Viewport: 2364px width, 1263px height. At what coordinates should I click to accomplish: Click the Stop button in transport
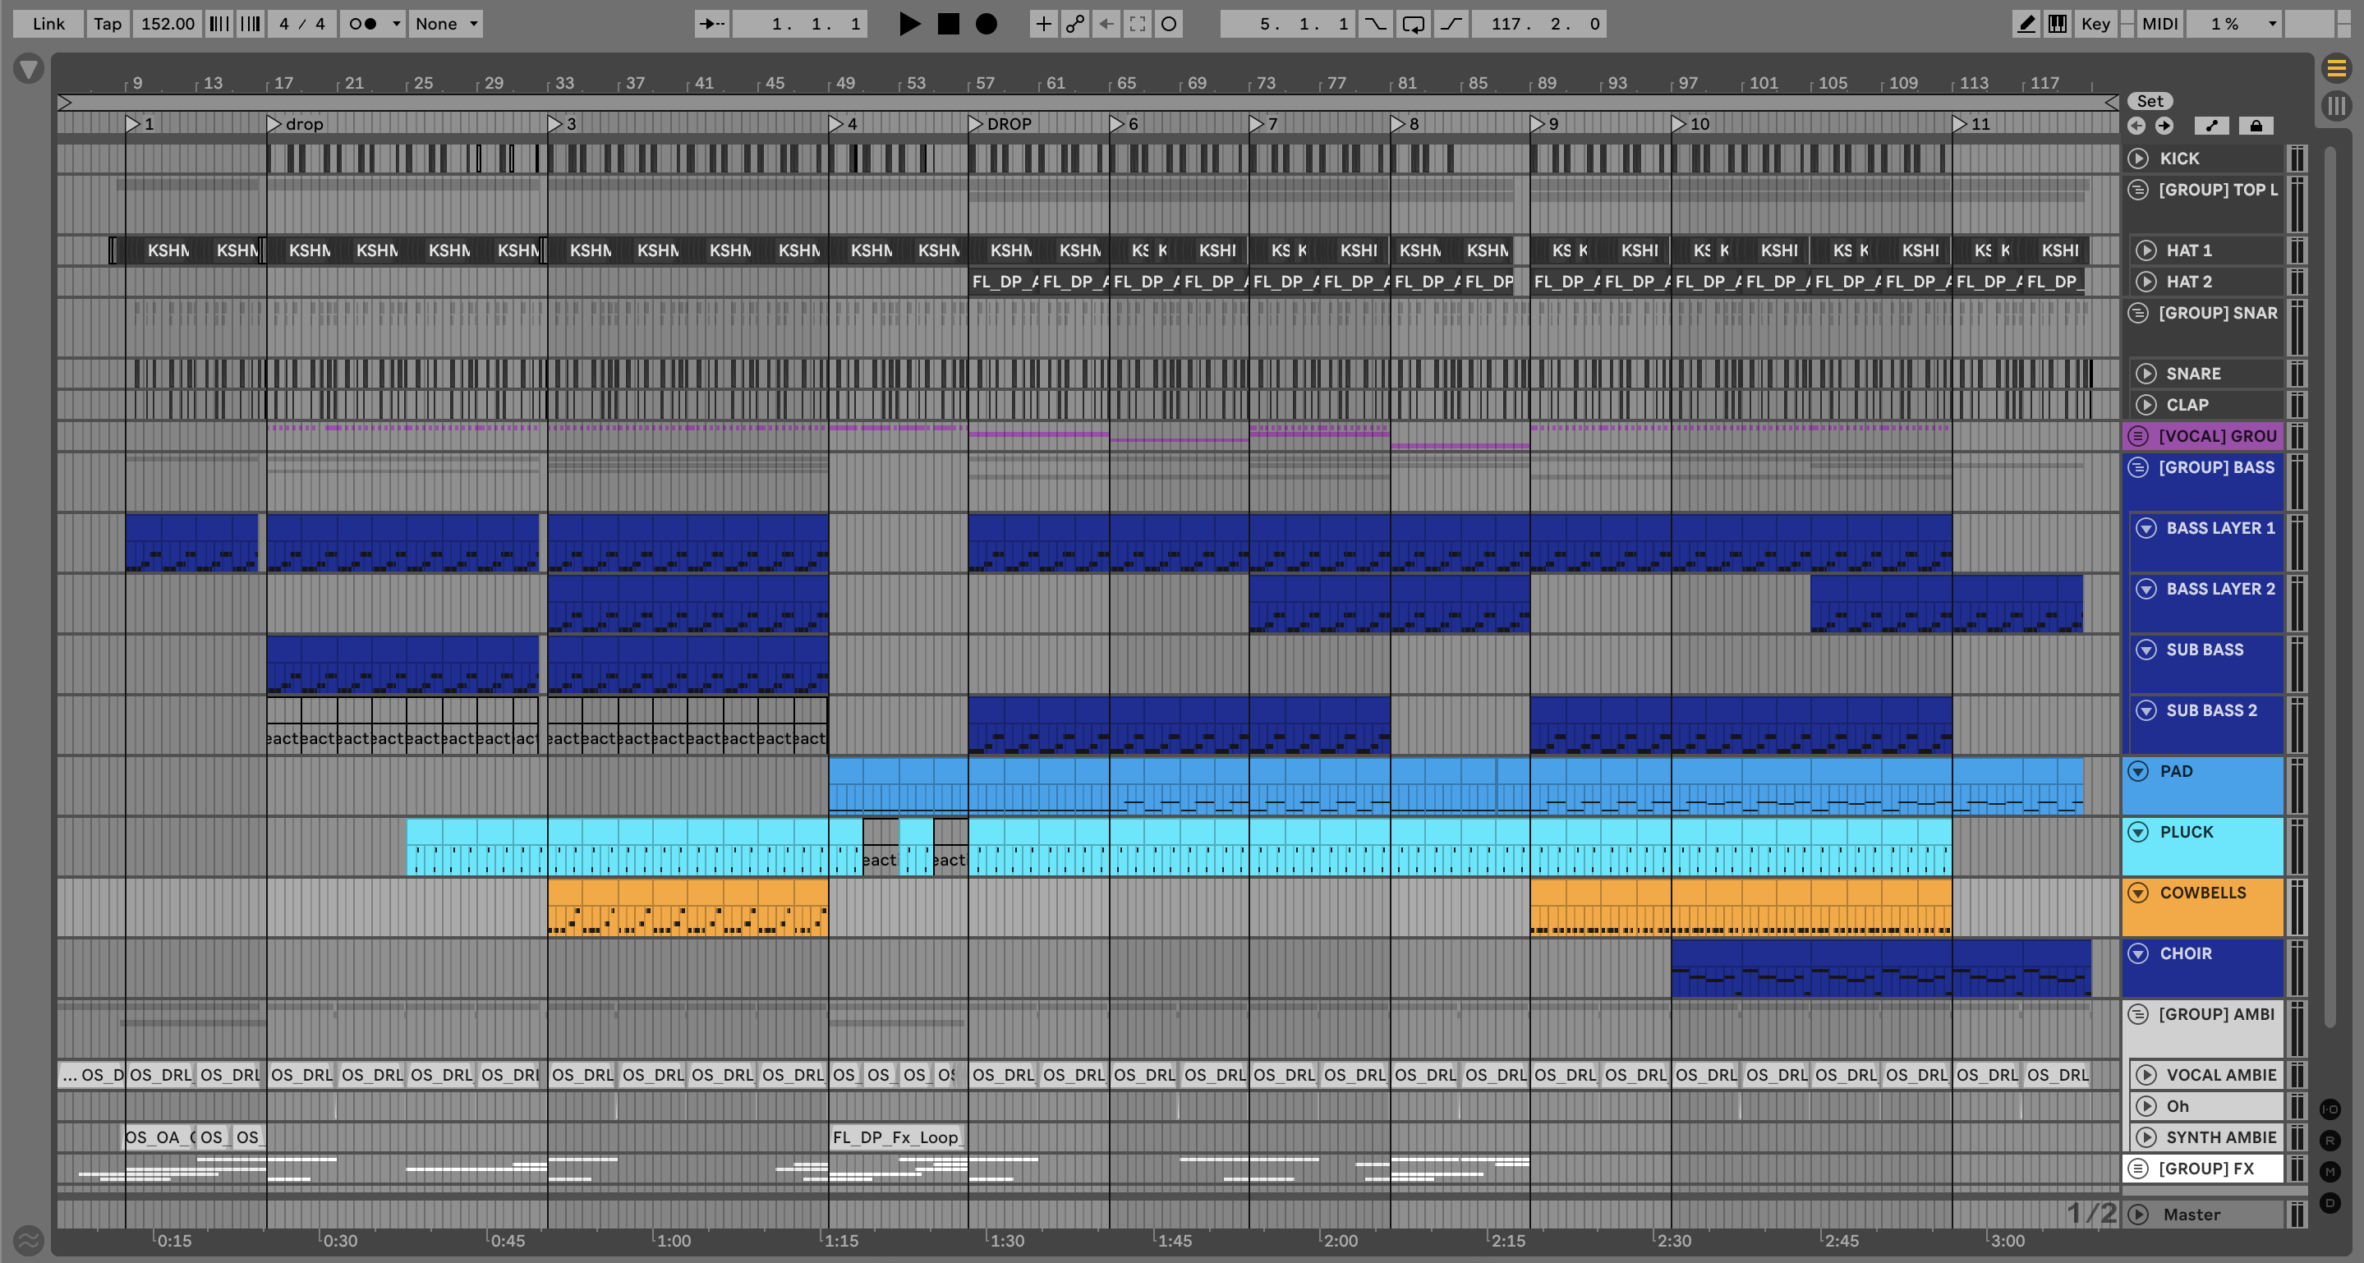tap(948, 24)
